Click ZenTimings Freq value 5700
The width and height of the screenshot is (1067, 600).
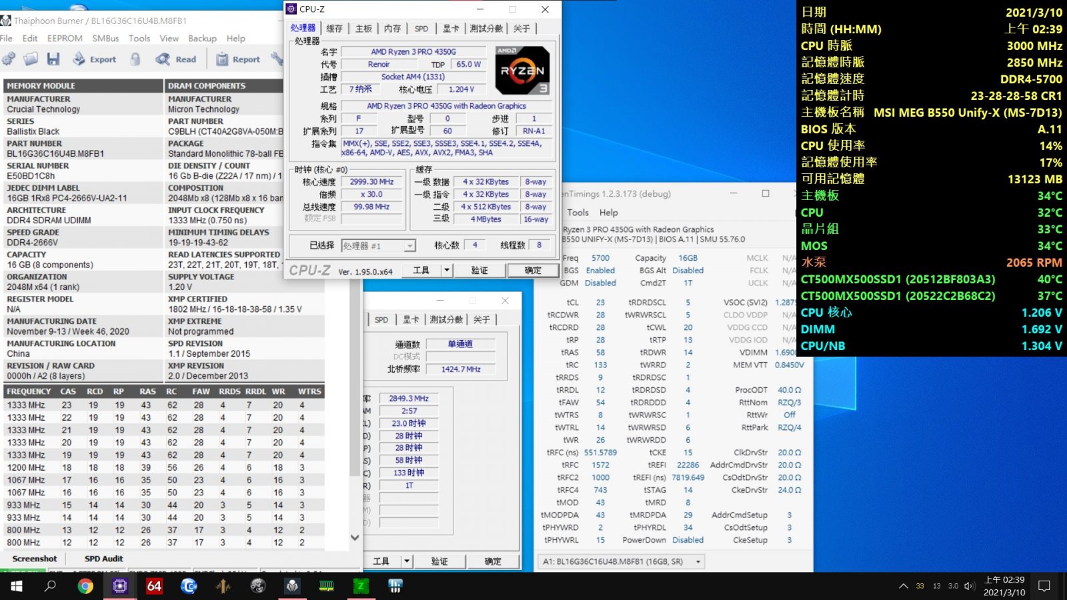pyautogui.click(x=600, y=258)
